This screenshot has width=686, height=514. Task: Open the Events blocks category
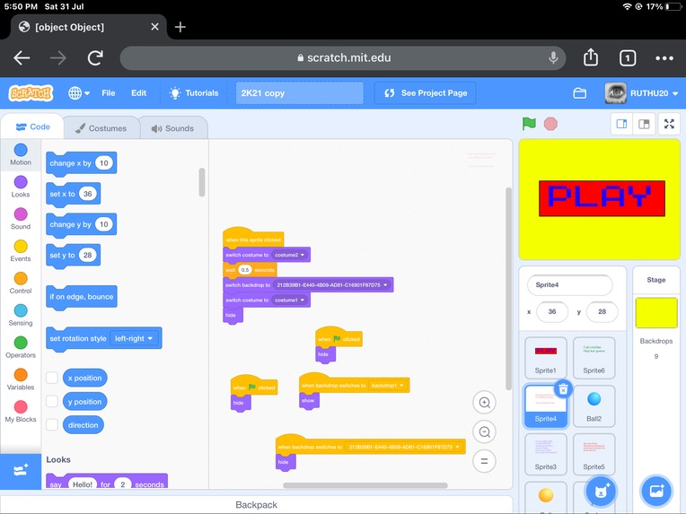click(21, 251)
